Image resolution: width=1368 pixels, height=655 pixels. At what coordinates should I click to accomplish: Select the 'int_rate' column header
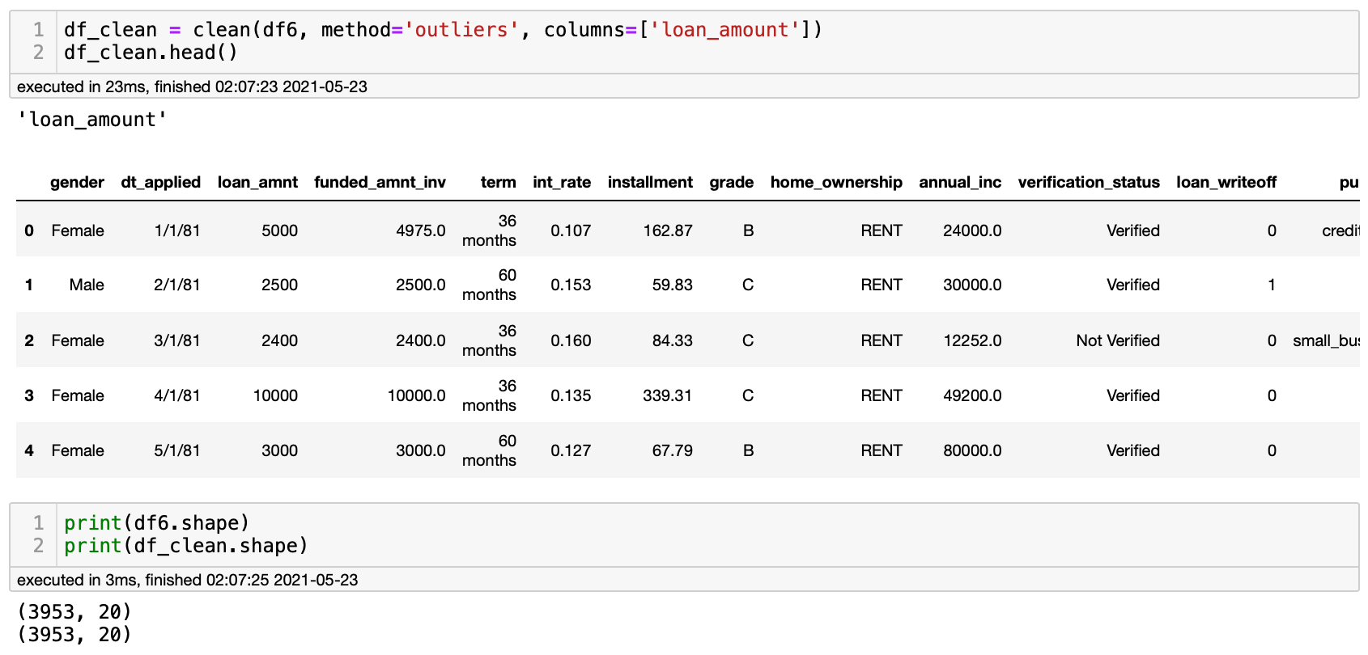(x=561, y=182)
